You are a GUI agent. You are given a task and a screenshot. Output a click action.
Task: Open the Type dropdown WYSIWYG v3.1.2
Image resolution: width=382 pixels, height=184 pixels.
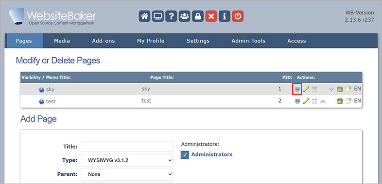coord(127,160)
